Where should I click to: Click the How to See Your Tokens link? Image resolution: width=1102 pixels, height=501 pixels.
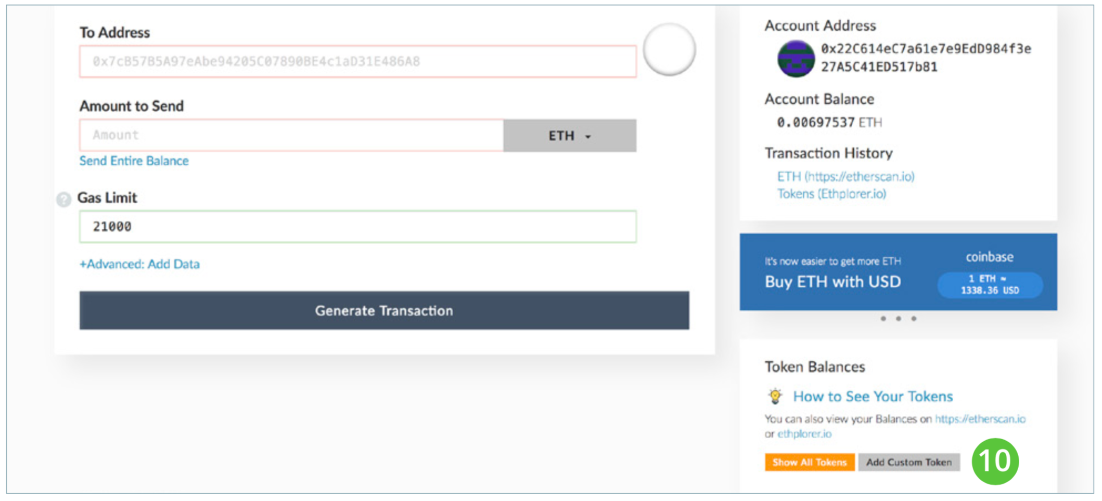point(873,396)
